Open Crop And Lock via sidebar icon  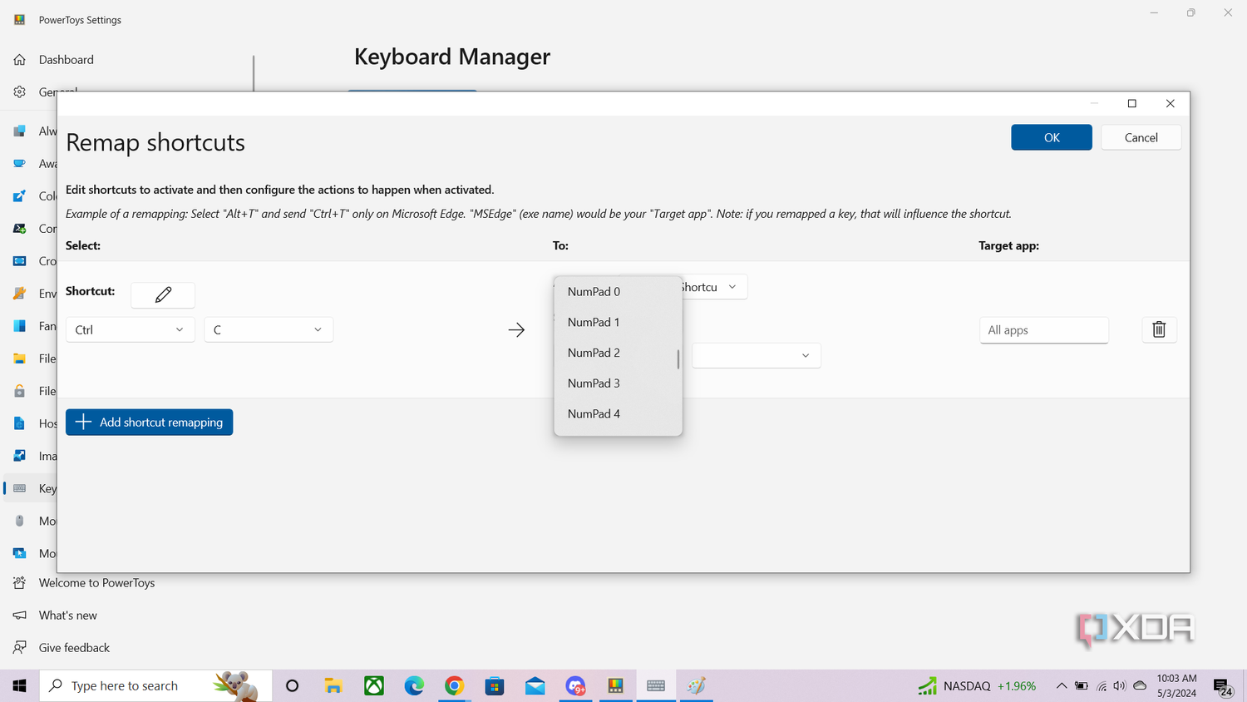point(20,261)
